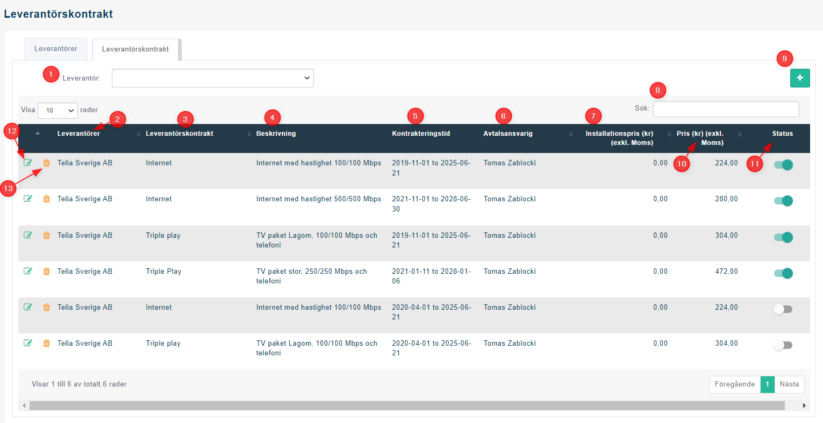
Task: Click the horizontal scrollbar's right arrow
Action: coord(804,405)
